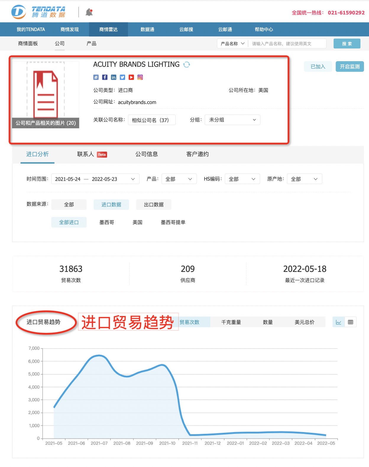Image resolution: width=369 pixels, height=467 pixels.
Task: Open the notification bell
Action: (x=89, y=12)
